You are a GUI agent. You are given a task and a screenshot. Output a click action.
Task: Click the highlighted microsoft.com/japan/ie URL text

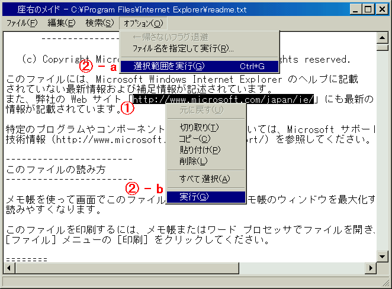[x=223, y=99]
